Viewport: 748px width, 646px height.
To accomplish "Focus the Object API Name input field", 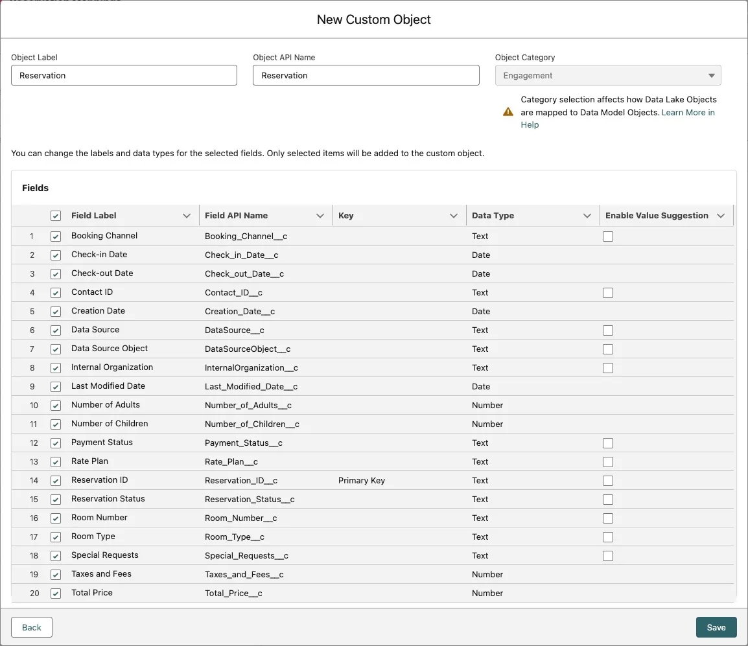I will coord(366,75).
